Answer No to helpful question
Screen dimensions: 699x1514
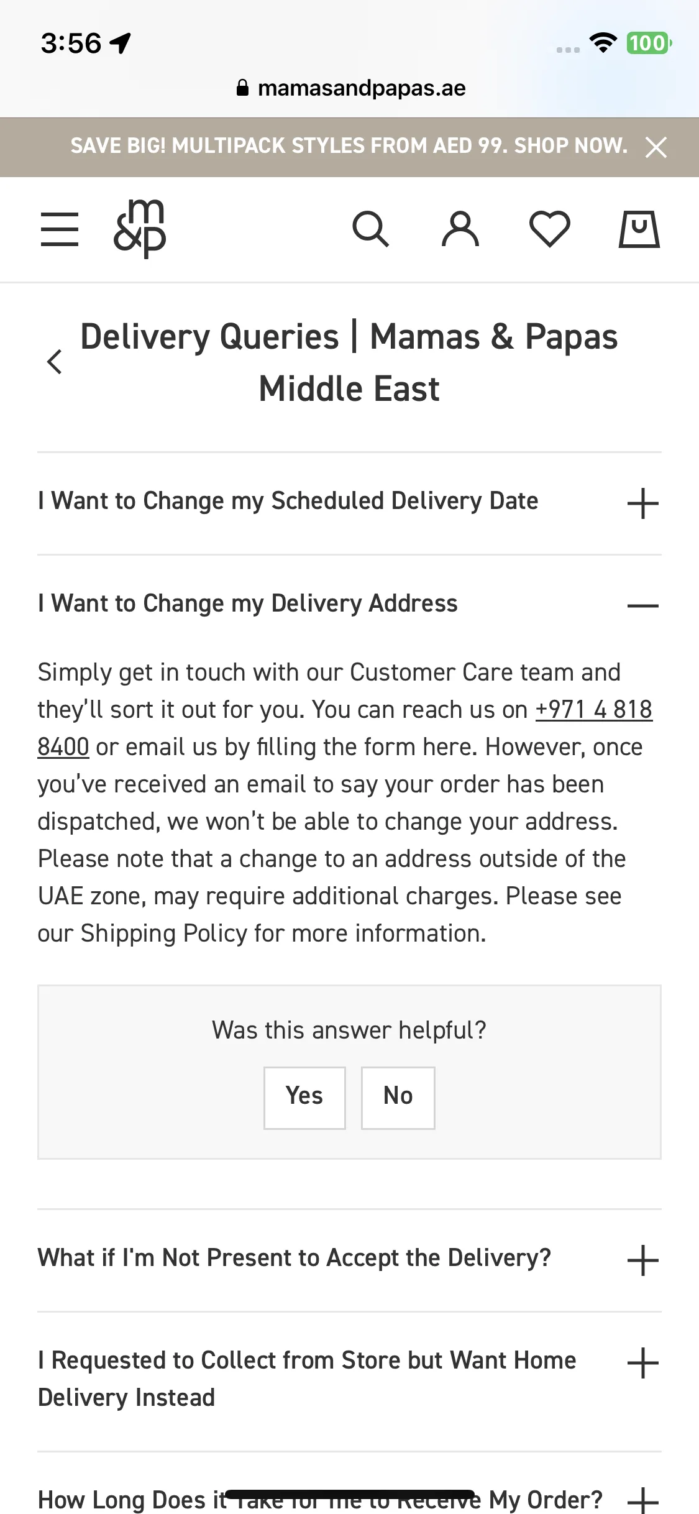pyautogui.click(x=398, y=1098)
